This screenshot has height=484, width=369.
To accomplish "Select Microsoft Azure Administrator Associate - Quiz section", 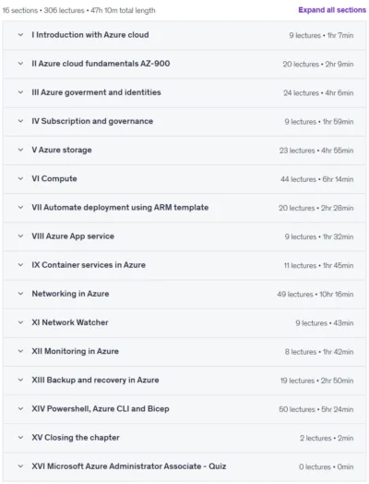I will 129,466.
